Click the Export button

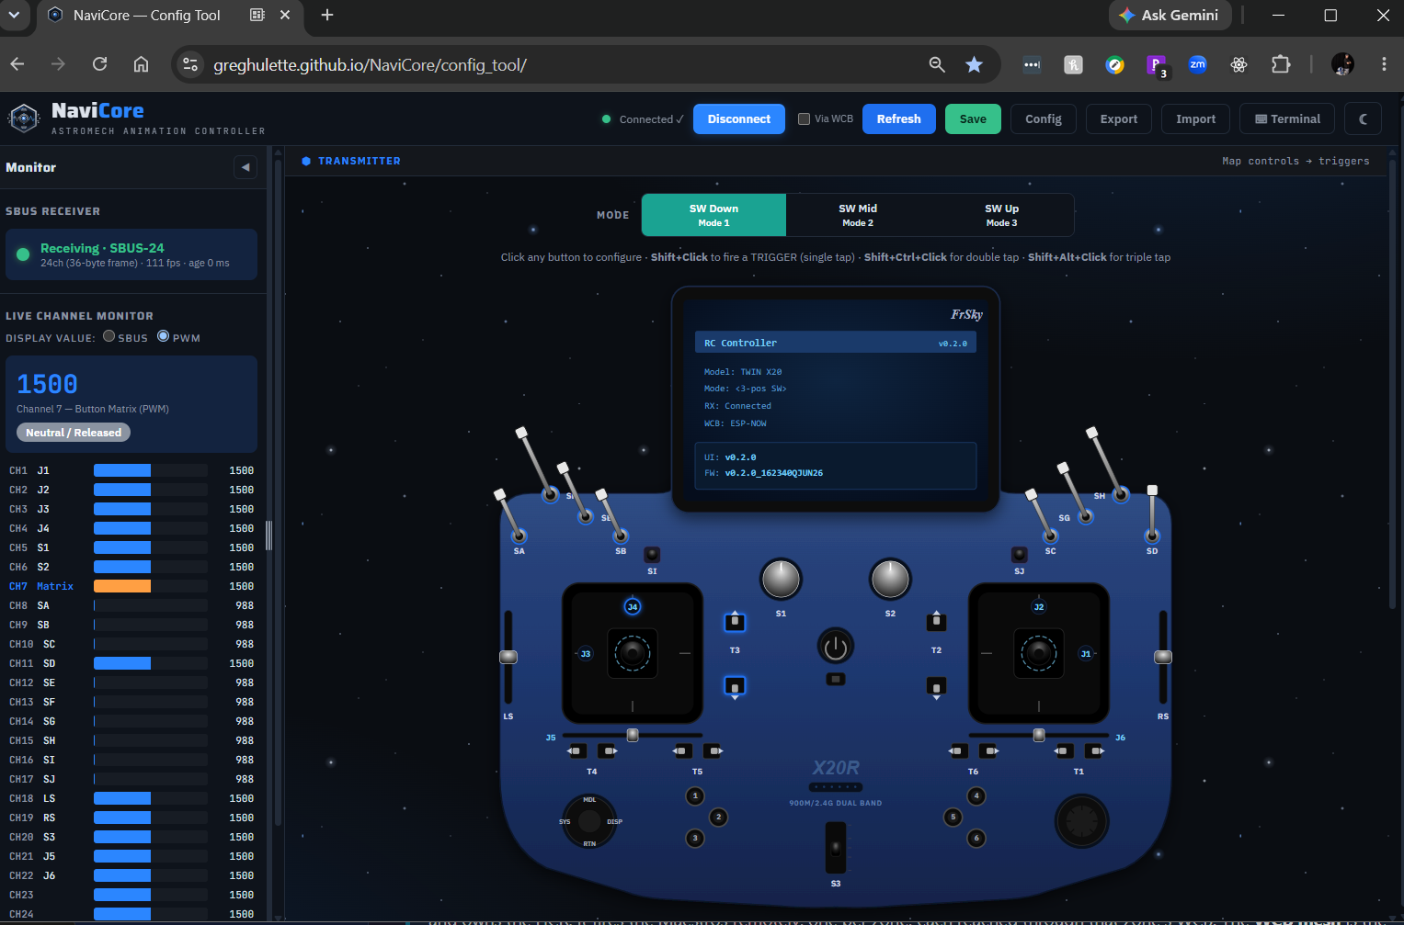pyautogui.click(x=1119, y=119)
